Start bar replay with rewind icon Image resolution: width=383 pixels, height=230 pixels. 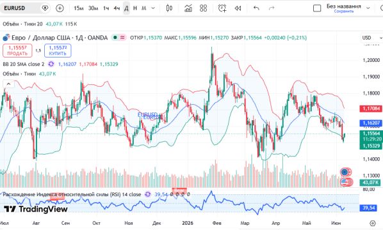coord(238,8)
